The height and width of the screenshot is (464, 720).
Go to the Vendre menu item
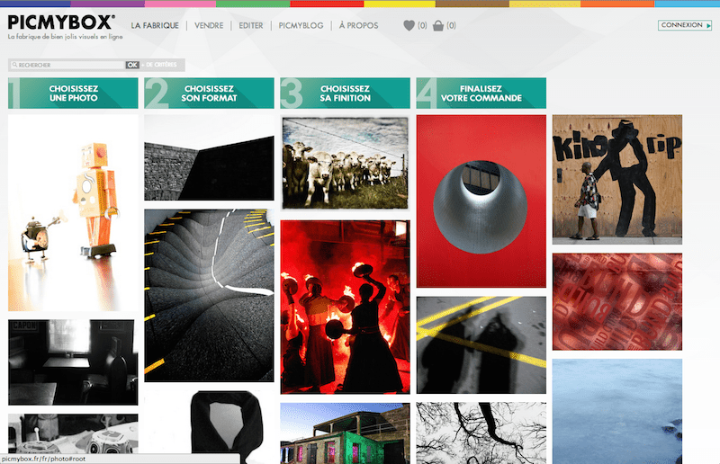[x=209, y=26]
